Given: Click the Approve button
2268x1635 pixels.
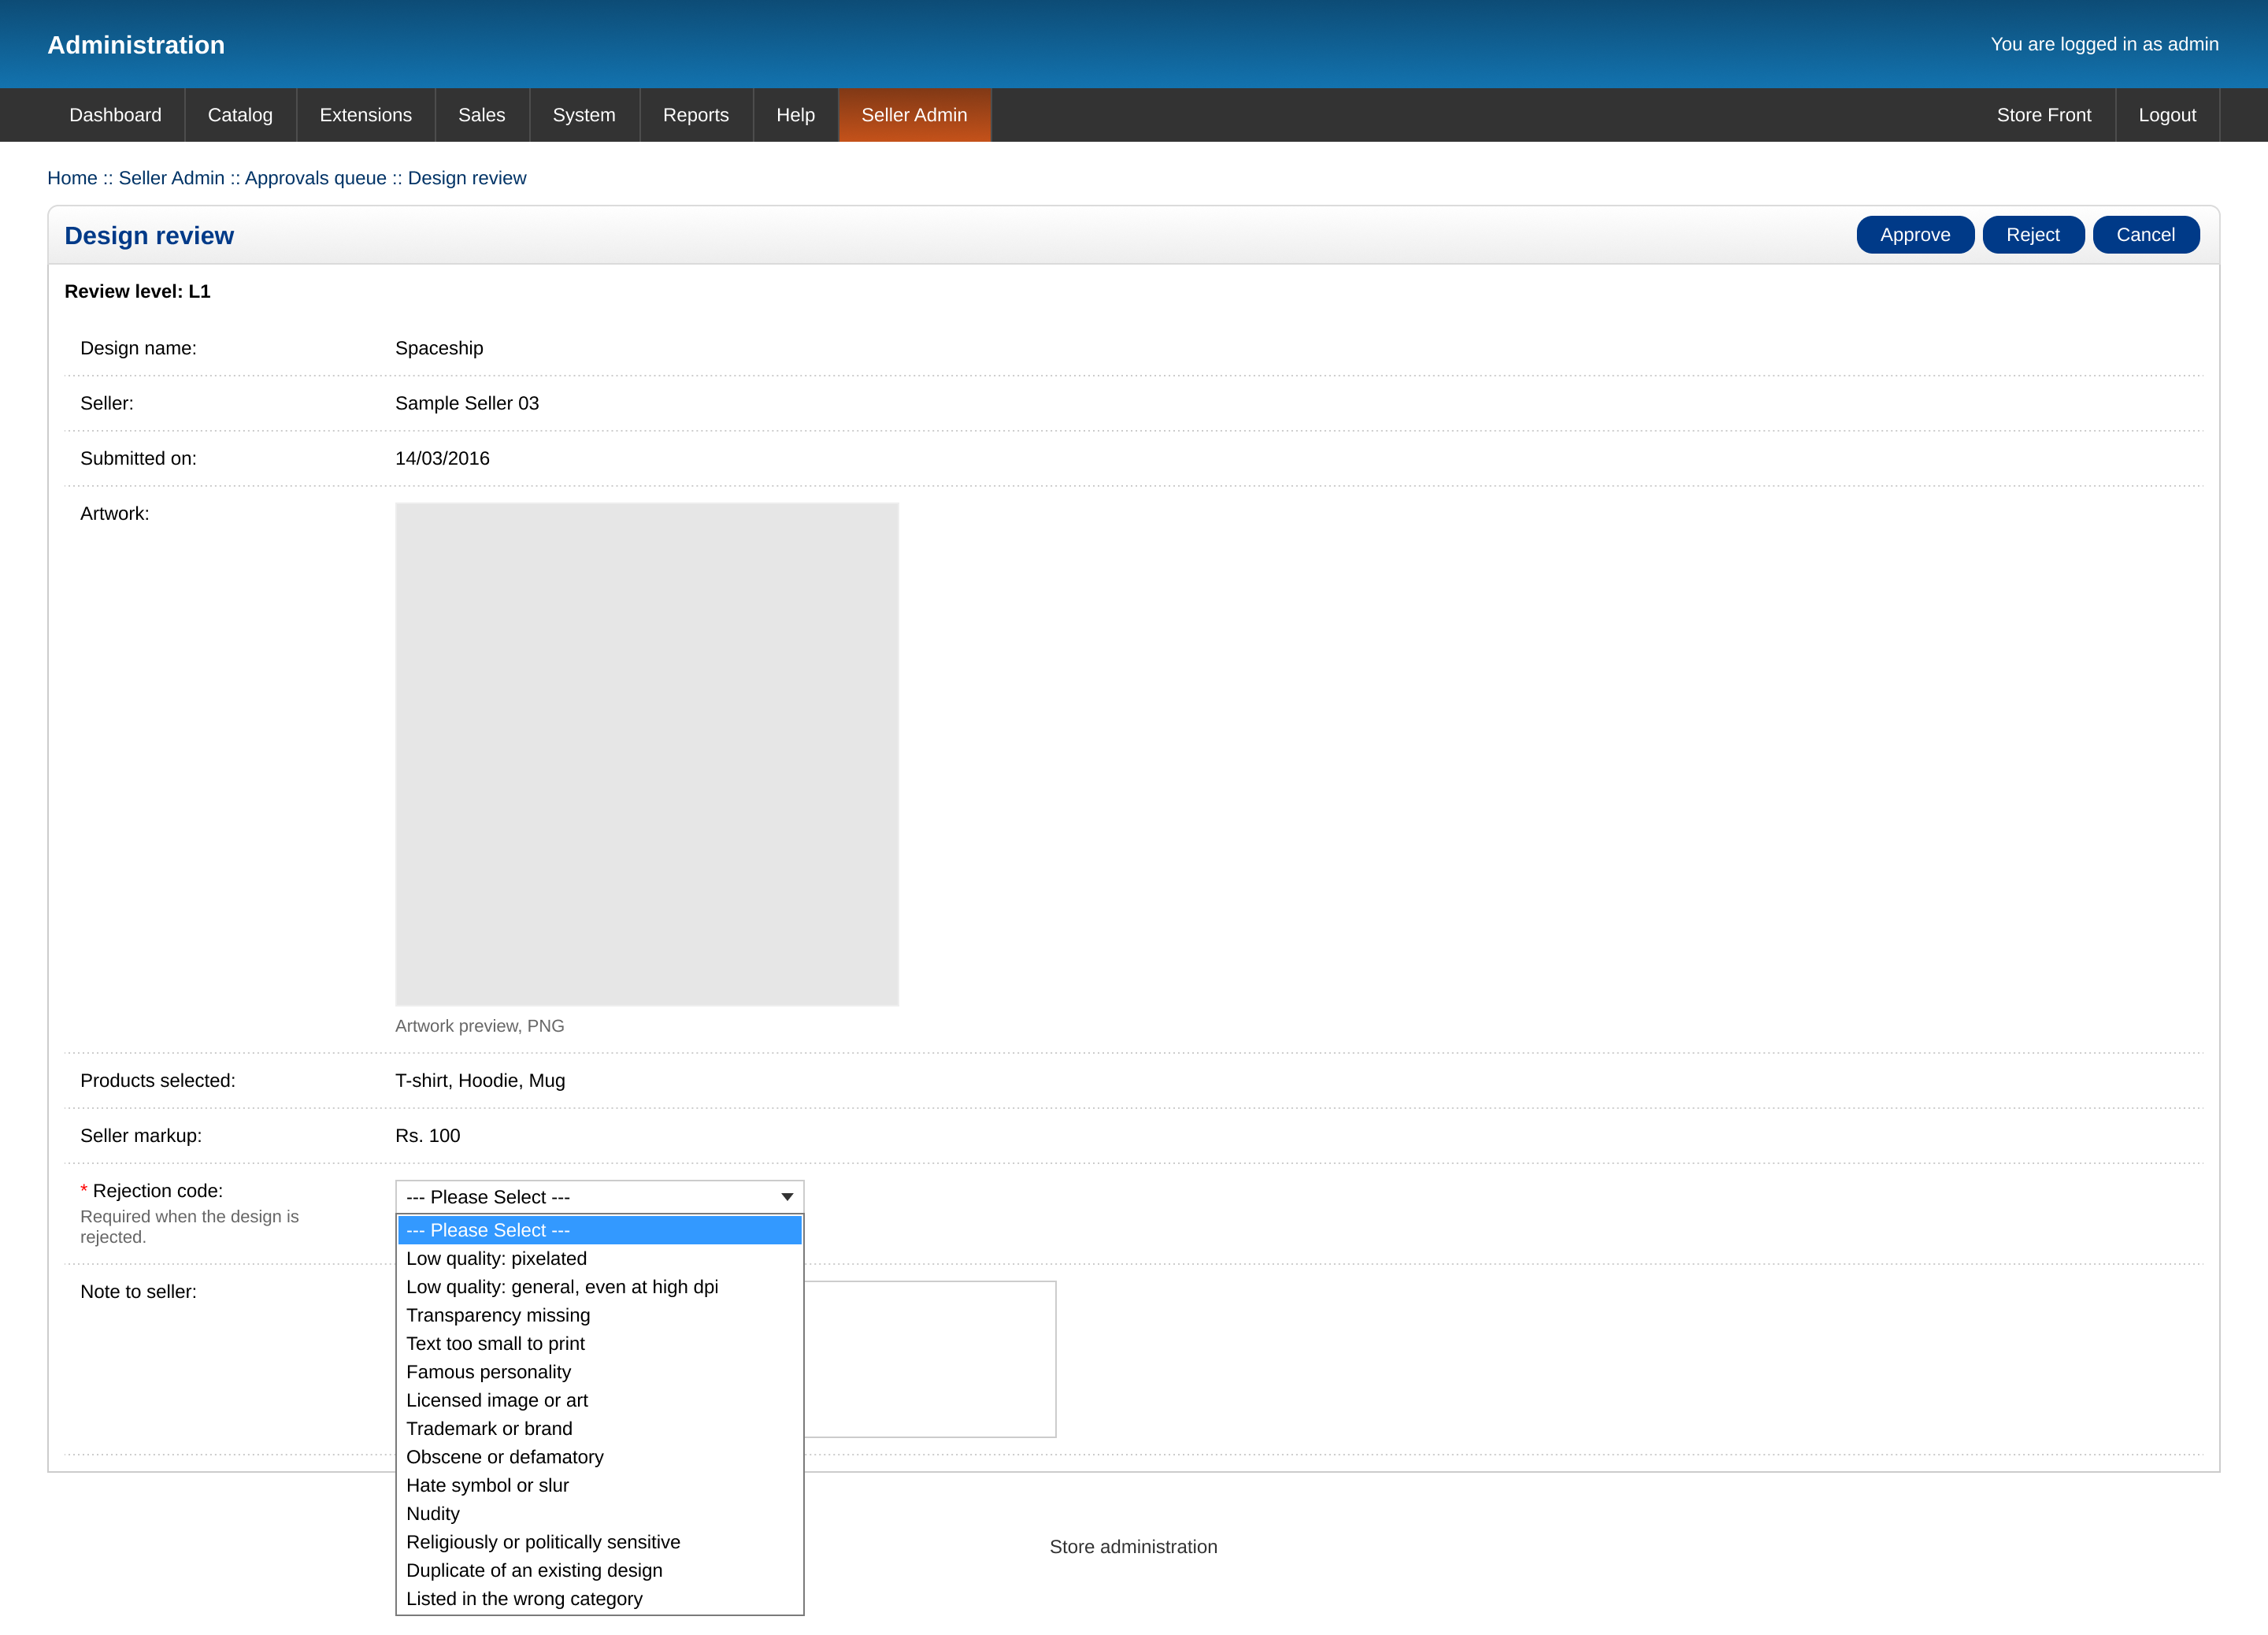Looking at the screenshot, I should click(1914, 235).
